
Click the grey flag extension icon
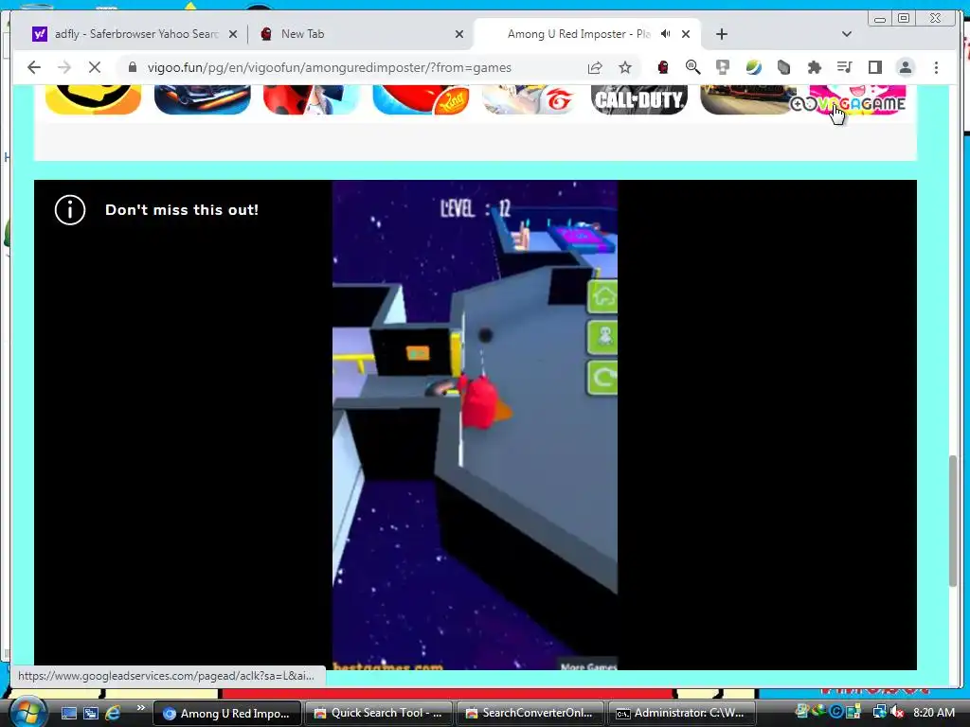click(723, 67)
